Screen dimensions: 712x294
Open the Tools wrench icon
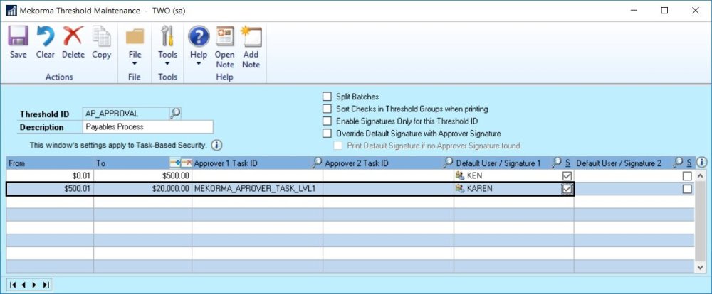[x=167, y=36]
